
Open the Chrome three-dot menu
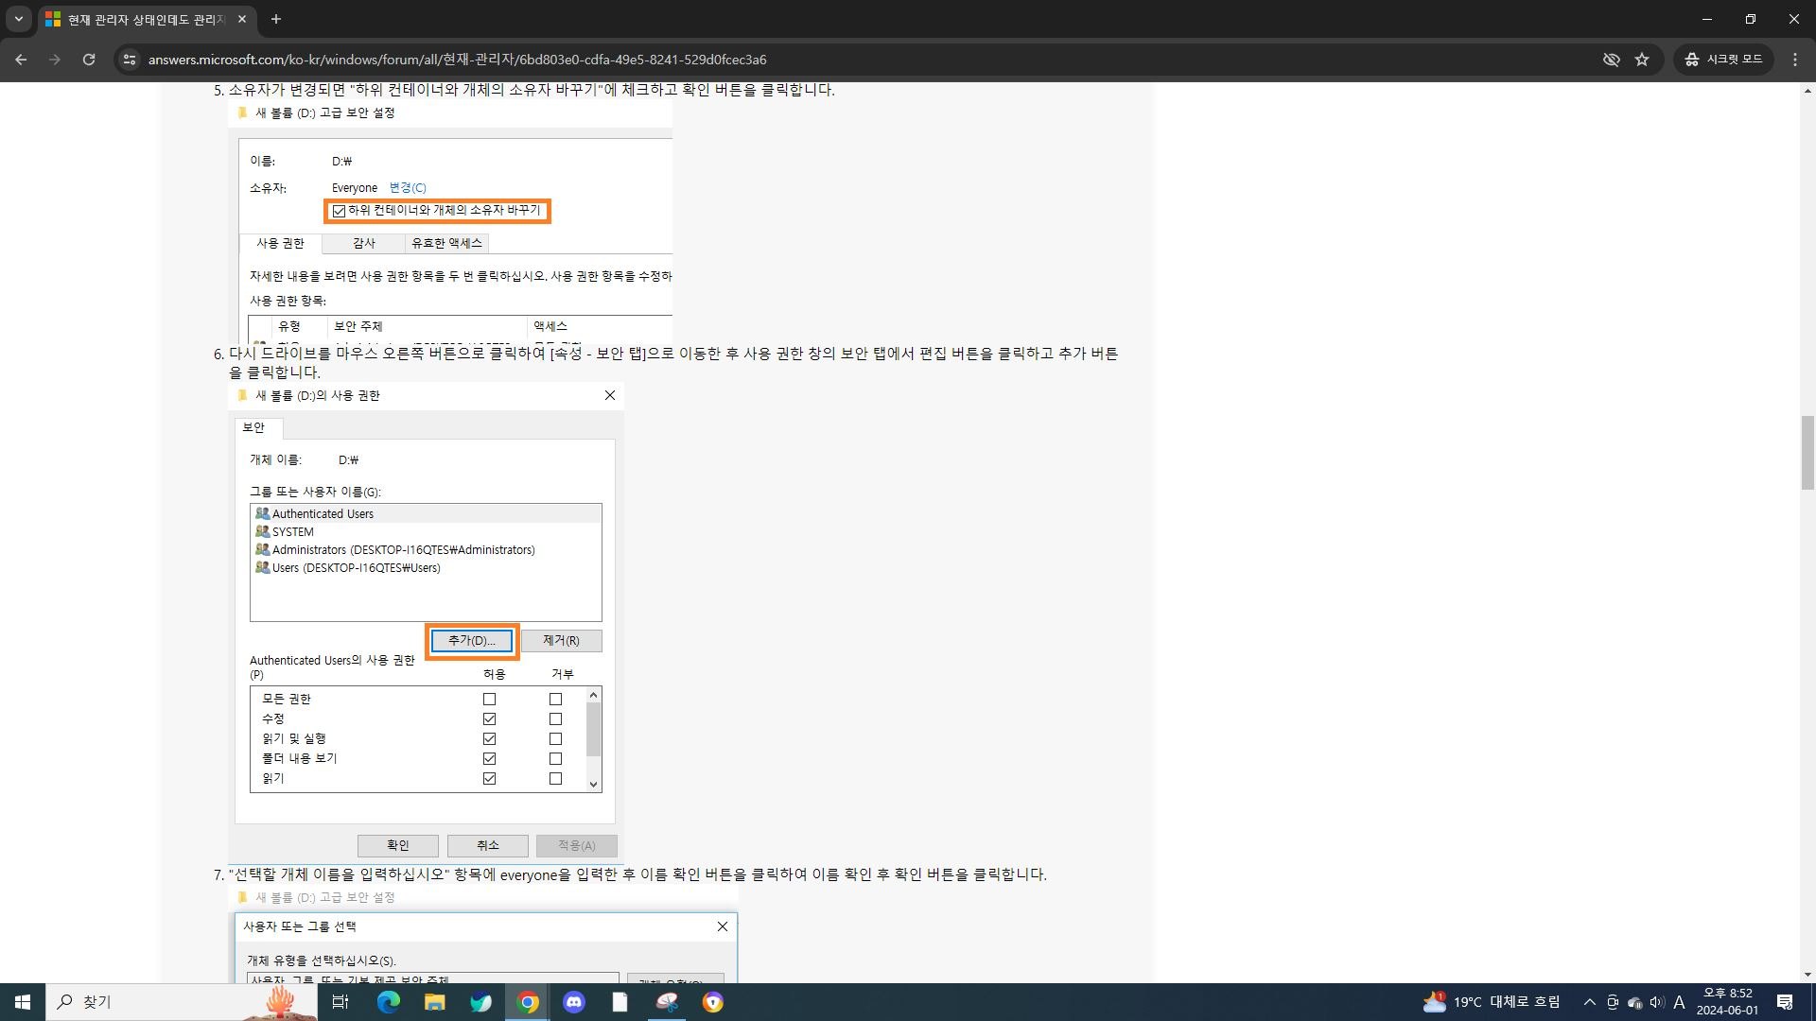click(x=1795, y=60)
